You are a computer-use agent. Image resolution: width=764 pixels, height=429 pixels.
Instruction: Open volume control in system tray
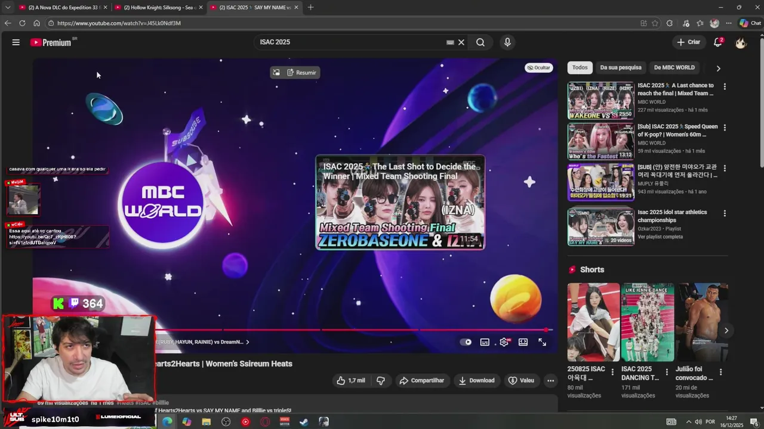click(698, 422)
